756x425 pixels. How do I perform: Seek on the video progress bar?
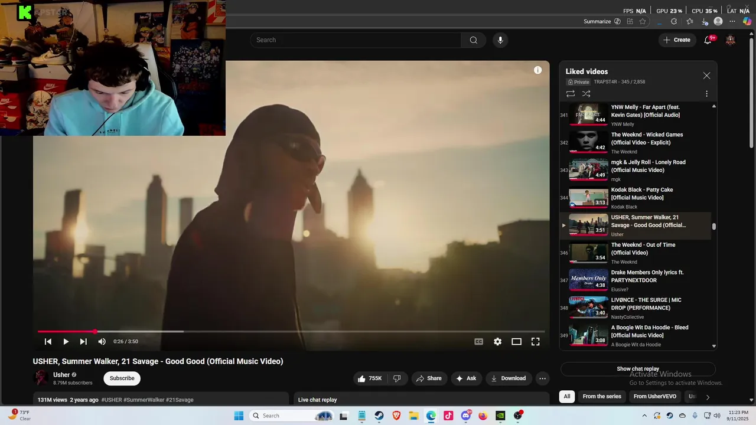point(291,332)
